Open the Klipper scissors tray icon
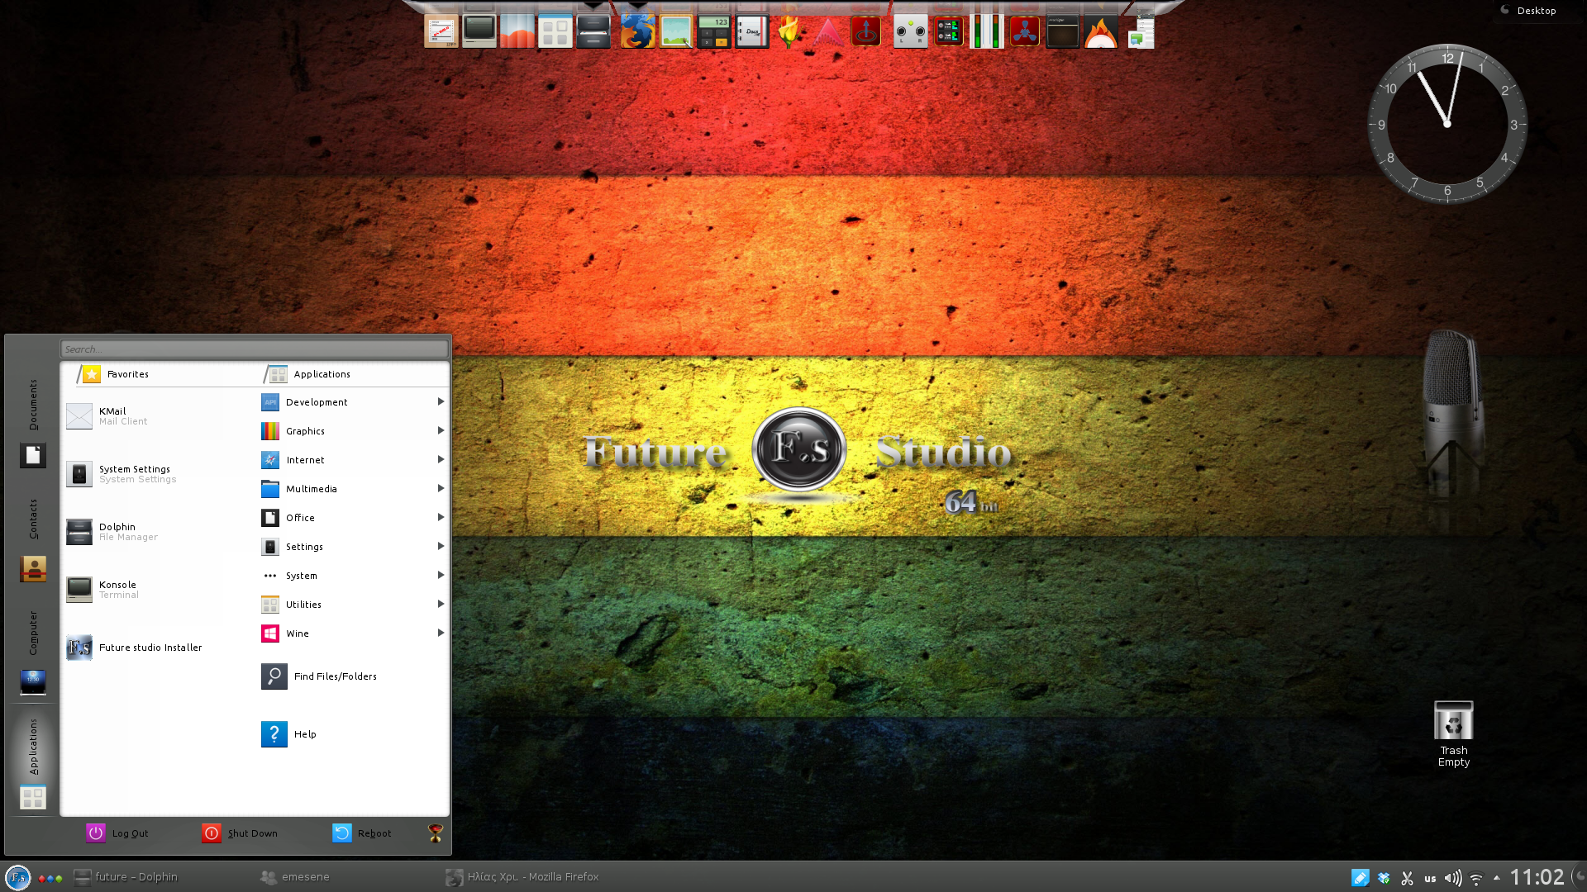 pyautogui.click(x=1407, y=878)
